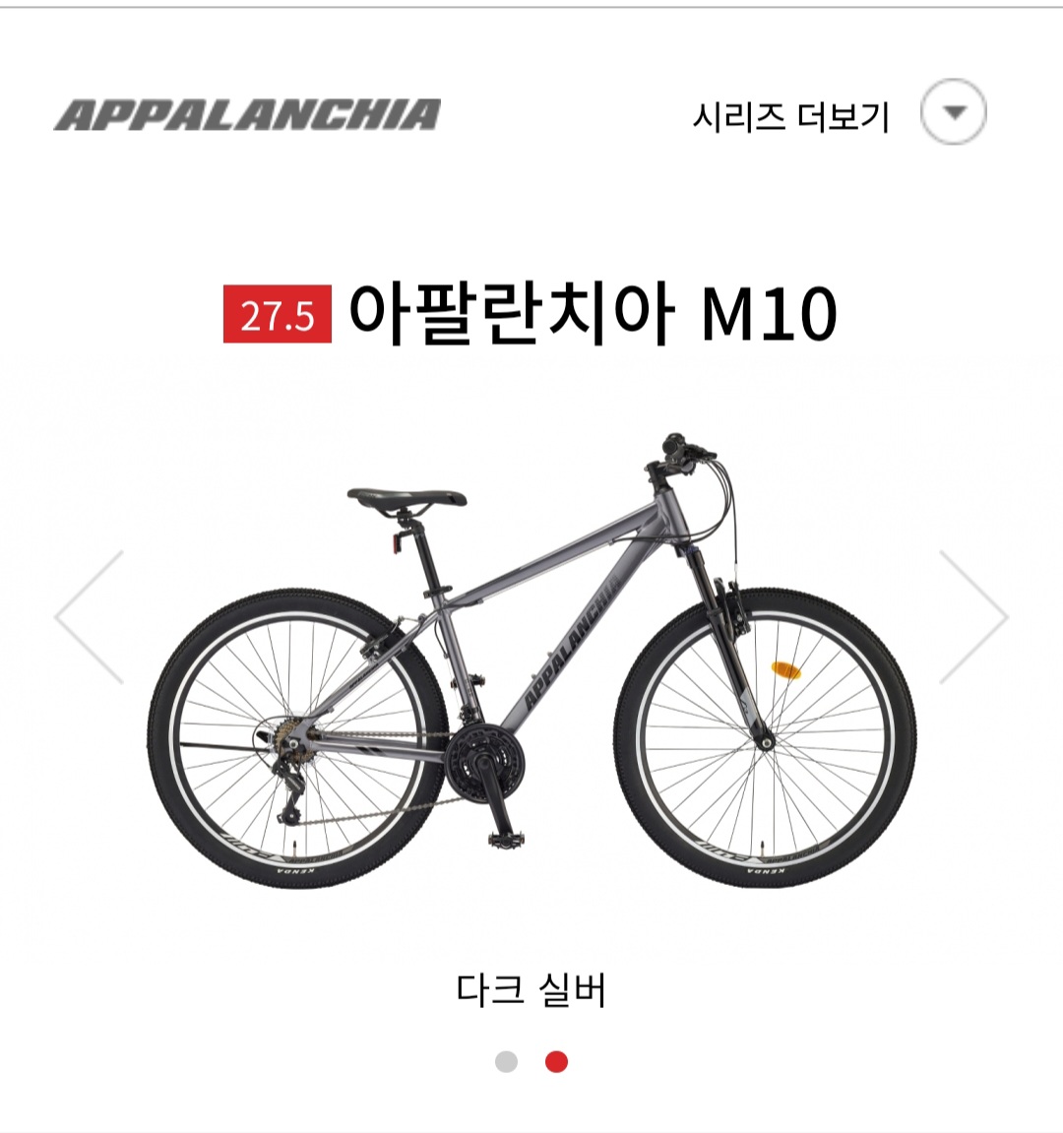1063x1133 pixels.
Task: Click the orange reflector on the front wheel
Action: 785,669
